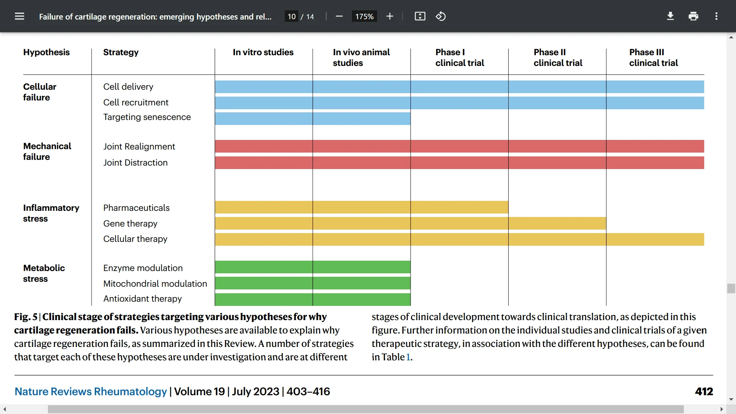The height and width of the screenshot is (414, 736).
Task: Click the 'Hypothesis' column header
Action: [x=46, y=52]
